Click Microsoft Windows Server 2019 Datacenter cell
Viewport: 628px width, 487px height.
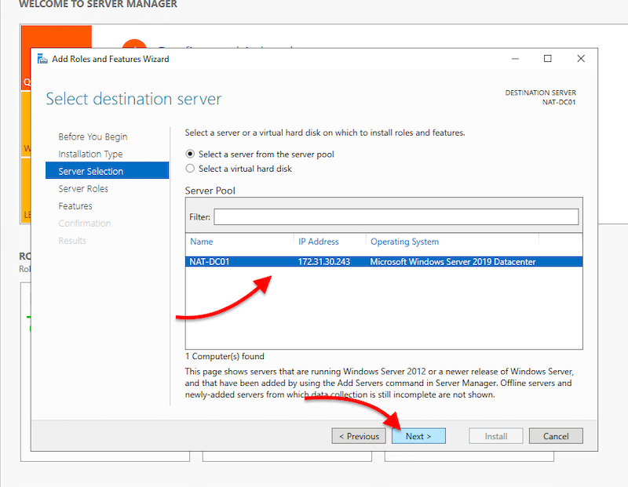(x=453, y=262)
